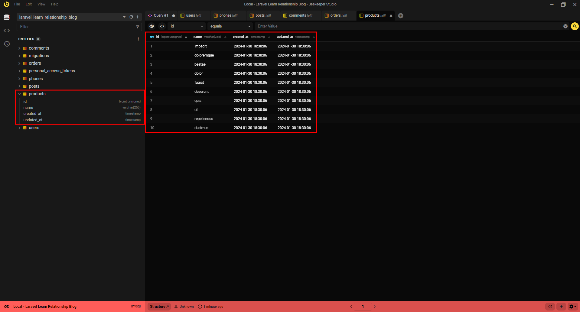Refresh table data in the status bar
This screenshot has width=580, height=312.
[550, 307]
